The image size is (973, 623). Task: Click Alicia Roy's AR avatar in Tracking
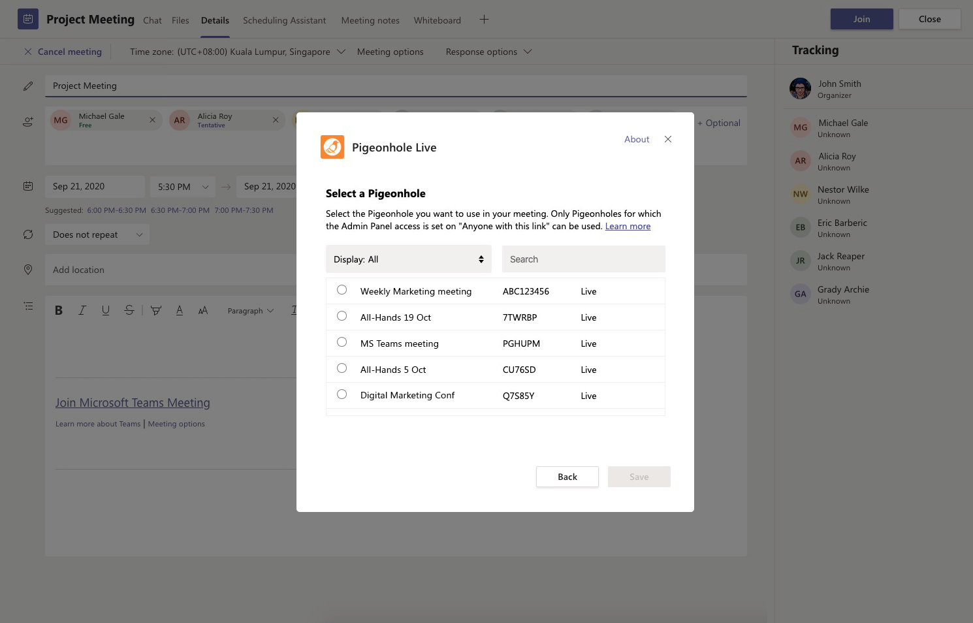tap(801, 161)
